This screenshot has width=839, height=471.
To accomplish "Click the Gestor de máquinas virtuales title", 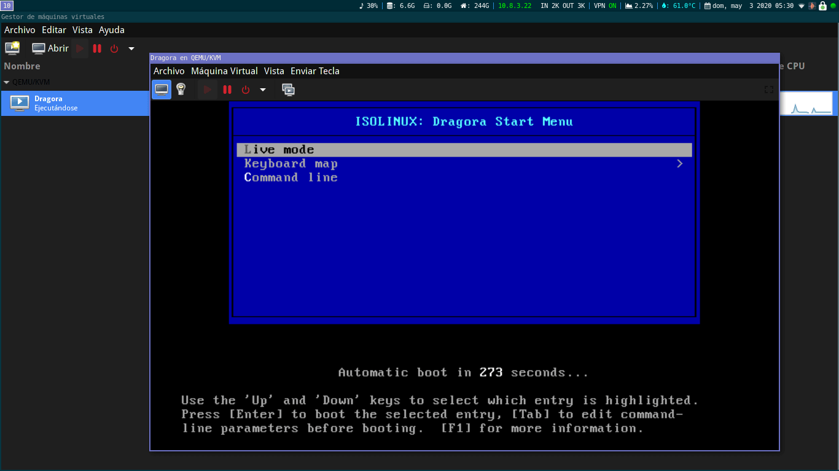I will 53,17.
